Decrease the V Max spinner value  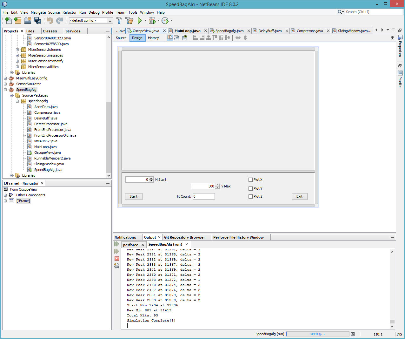click(217, 188)
